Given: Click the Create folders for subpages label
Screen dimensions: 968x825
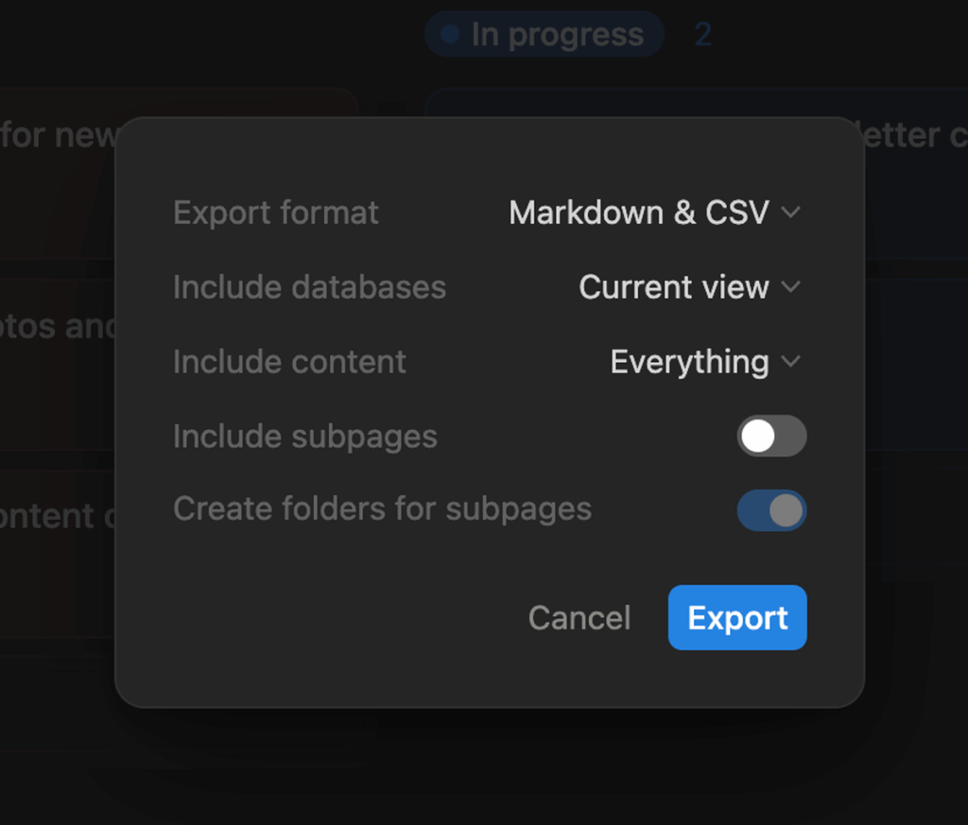Looking at the screenshot, I should [x=382, y=509].
